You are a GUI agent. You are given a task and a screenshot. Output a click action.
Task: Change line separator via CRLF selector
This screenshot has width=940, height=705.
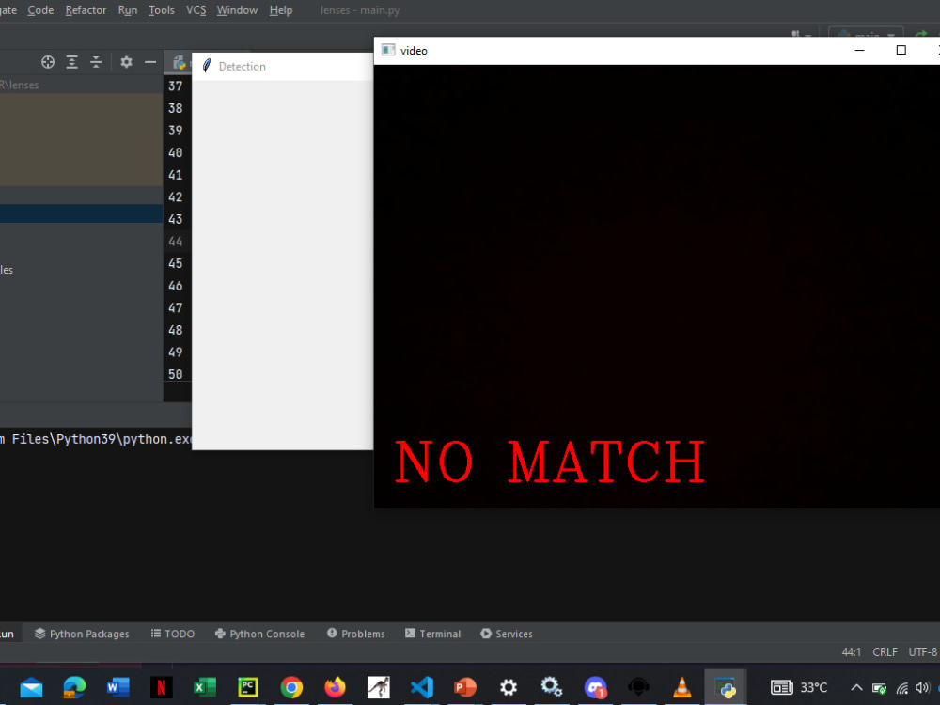tap(884, 651)
